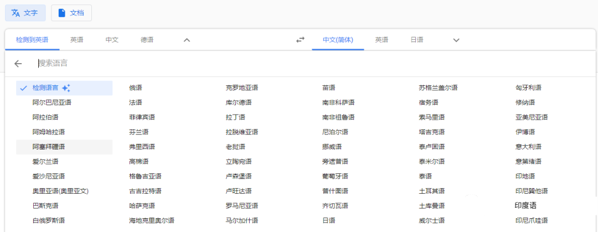Click 索马里语 language entry

(x=432, y=117)
